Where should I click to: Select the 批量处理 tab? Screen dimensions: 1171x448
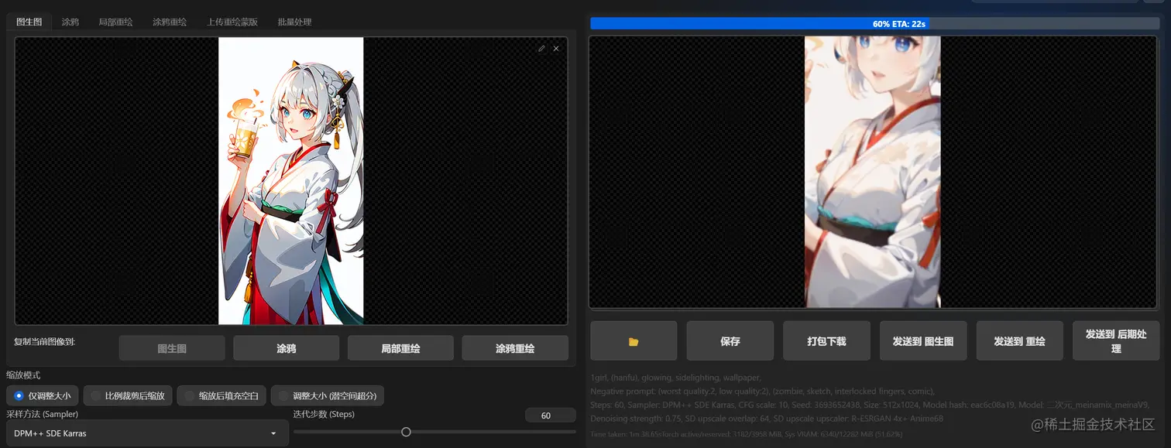[x=295, y=22]
